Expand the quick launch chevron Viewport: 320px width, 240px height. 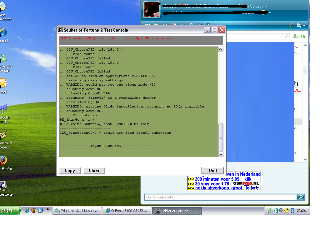(x=48, y=209)
